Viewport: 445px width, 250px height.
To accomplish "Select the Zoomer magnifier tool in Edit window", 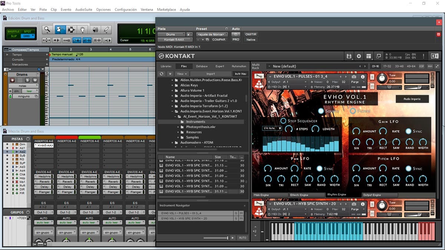I will [x=47, y=30].
